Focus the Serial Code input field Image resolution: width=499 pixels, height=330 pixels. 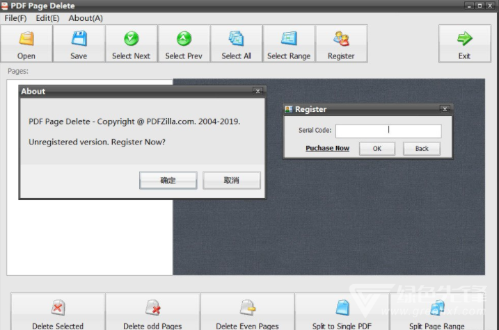[x=388, y=131]
